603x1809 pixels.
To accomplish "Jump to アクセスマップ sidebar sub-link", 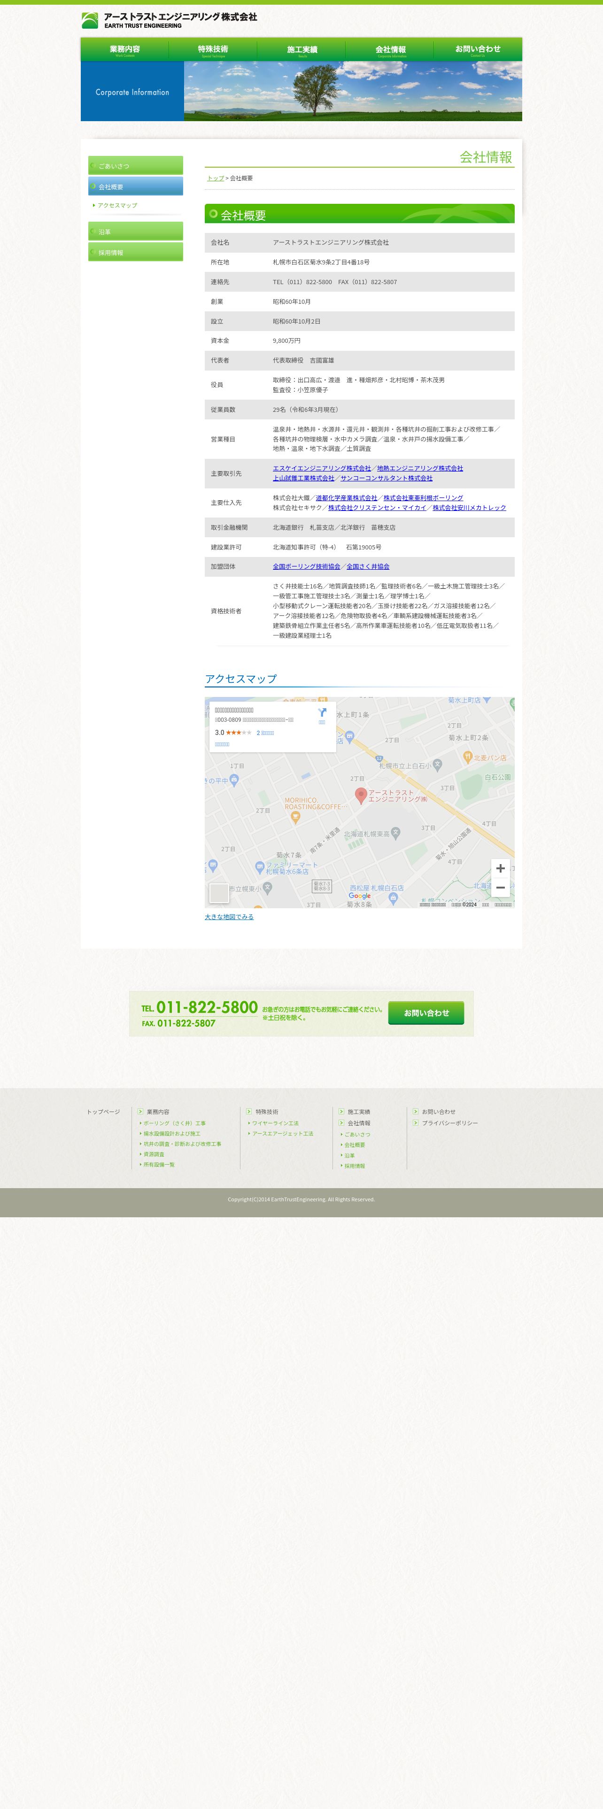I will (116, 205).
